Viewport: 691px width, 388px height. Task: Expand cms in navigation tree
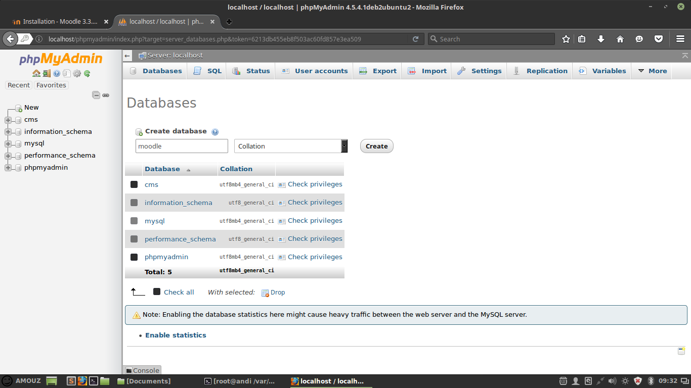[8, 120]
